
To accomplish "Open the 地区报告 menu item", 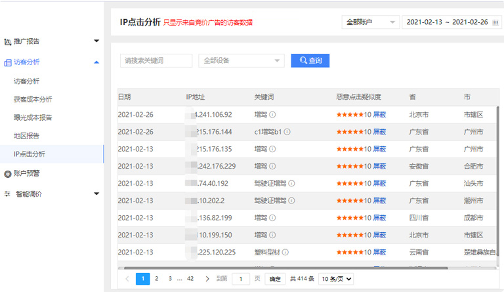I will coord(27,136).
